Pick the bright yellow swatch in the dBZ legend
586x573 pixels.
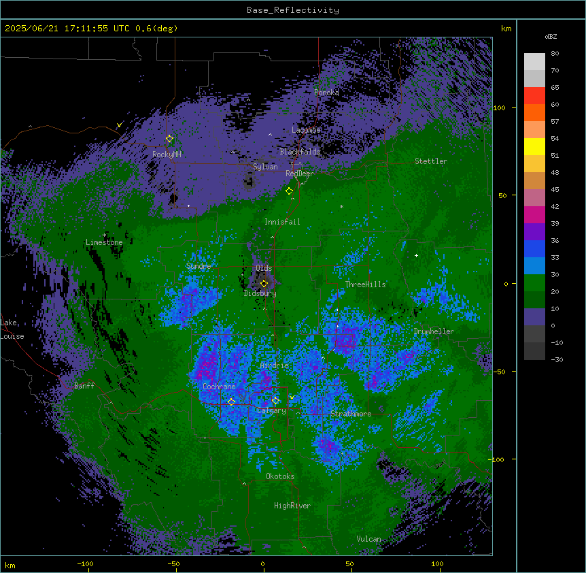(x=534, y=146)
